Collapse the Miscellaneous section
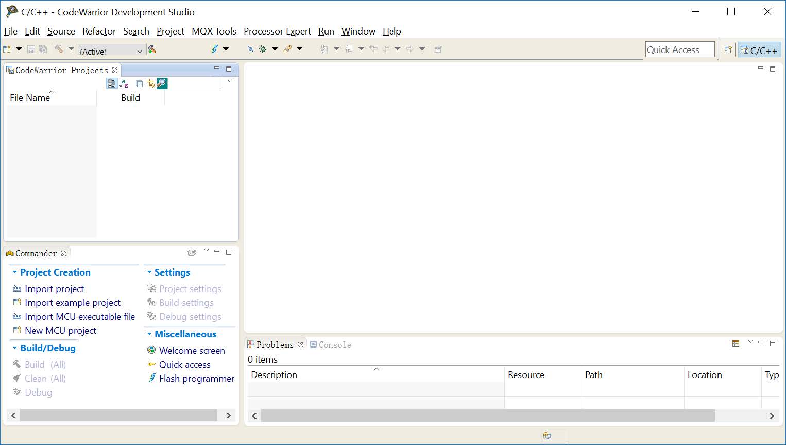The height and width of the screenshot is (445, 786). pos(149,334)
